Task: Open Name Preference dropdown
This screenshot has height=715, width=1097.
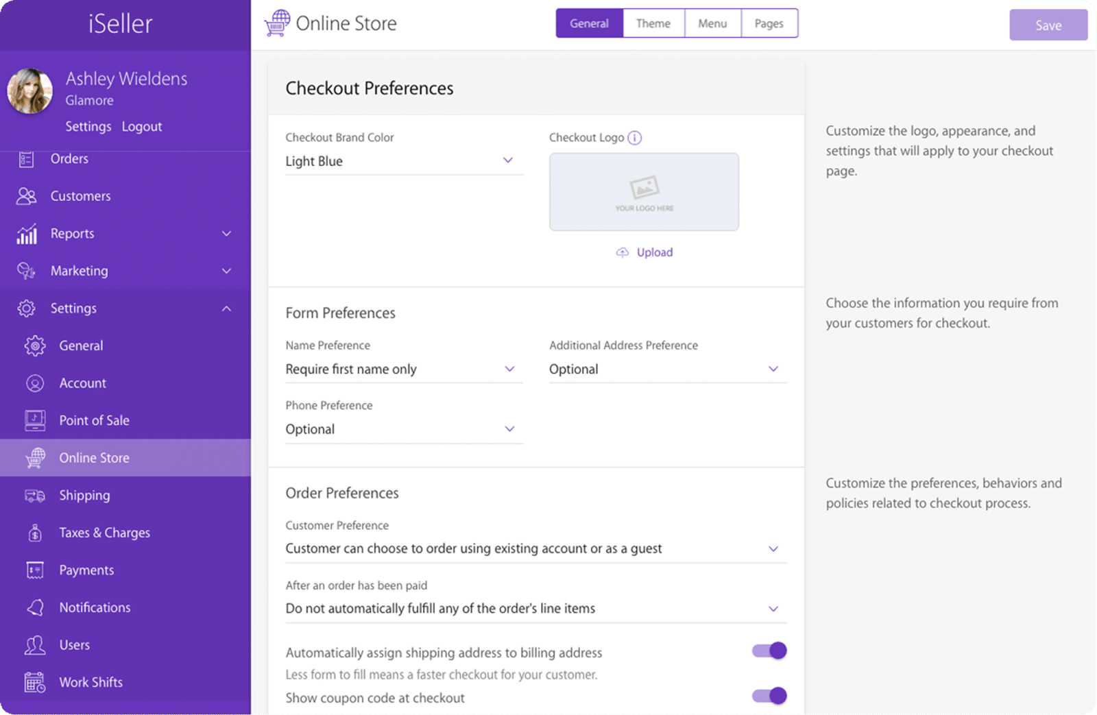Action: coord(404,369)
